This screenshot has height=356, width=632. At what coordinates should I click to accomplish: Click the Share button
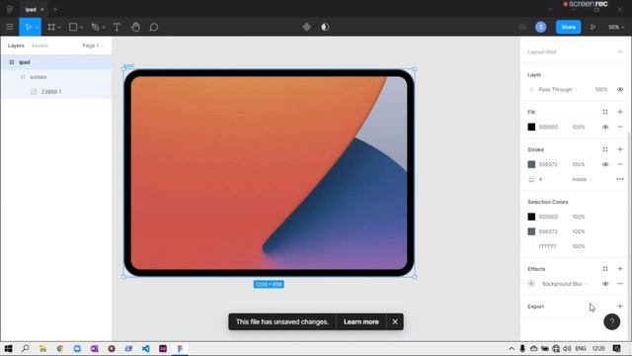click(569, 27)
